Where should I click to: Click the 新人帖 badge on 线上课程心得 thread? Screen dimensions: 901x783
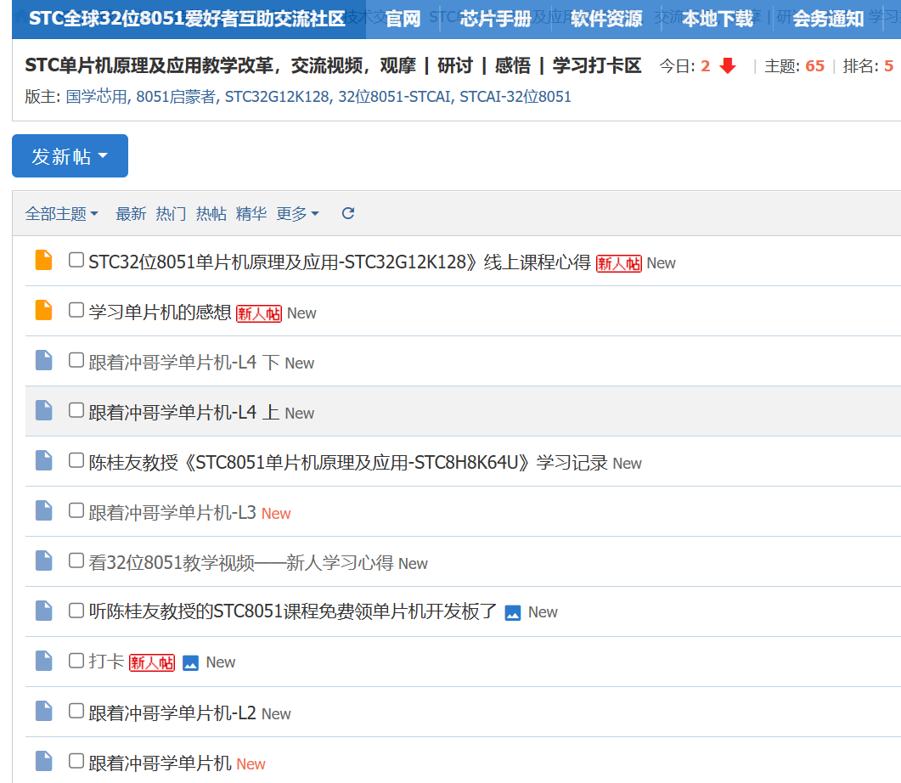(x=619, y=263)
